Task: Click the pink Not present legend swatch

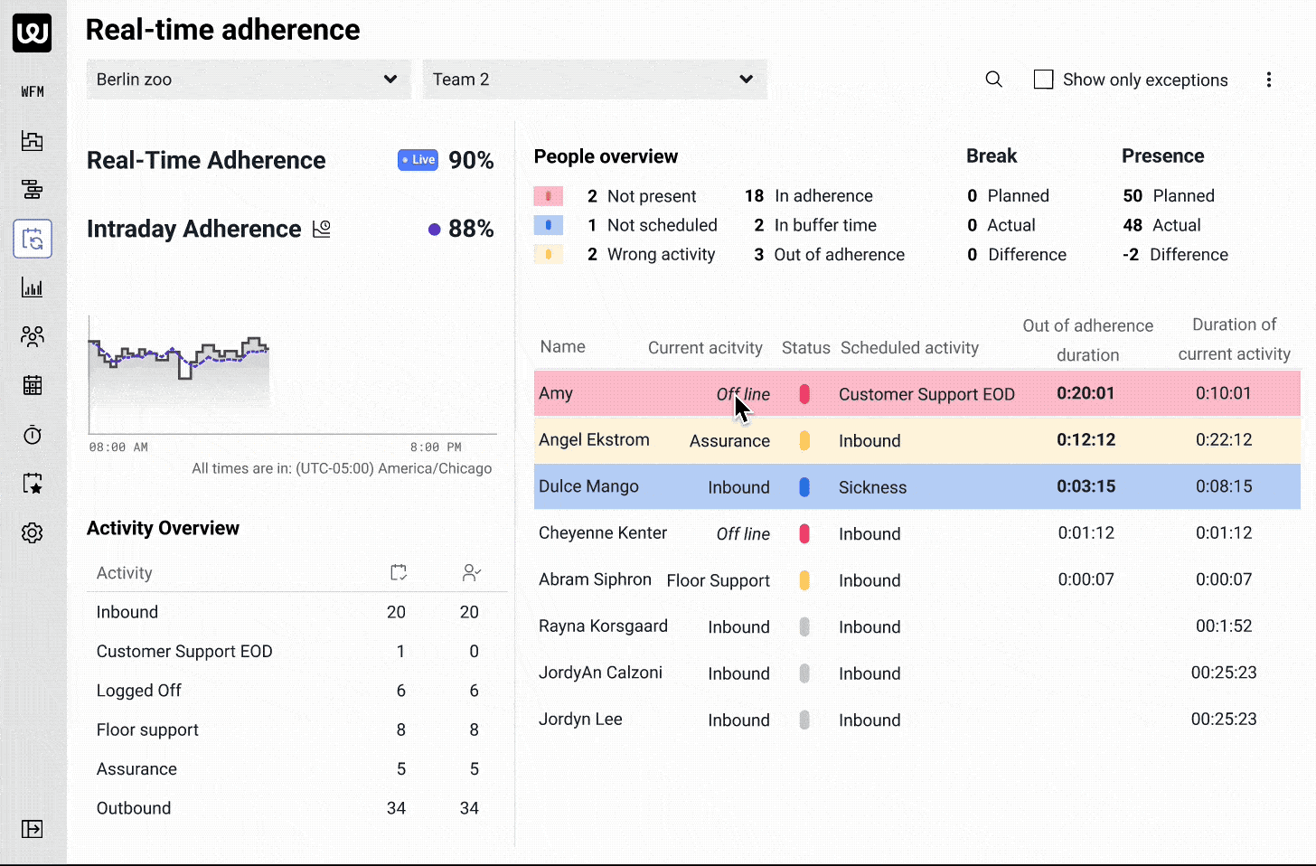Action: (549, 196)
